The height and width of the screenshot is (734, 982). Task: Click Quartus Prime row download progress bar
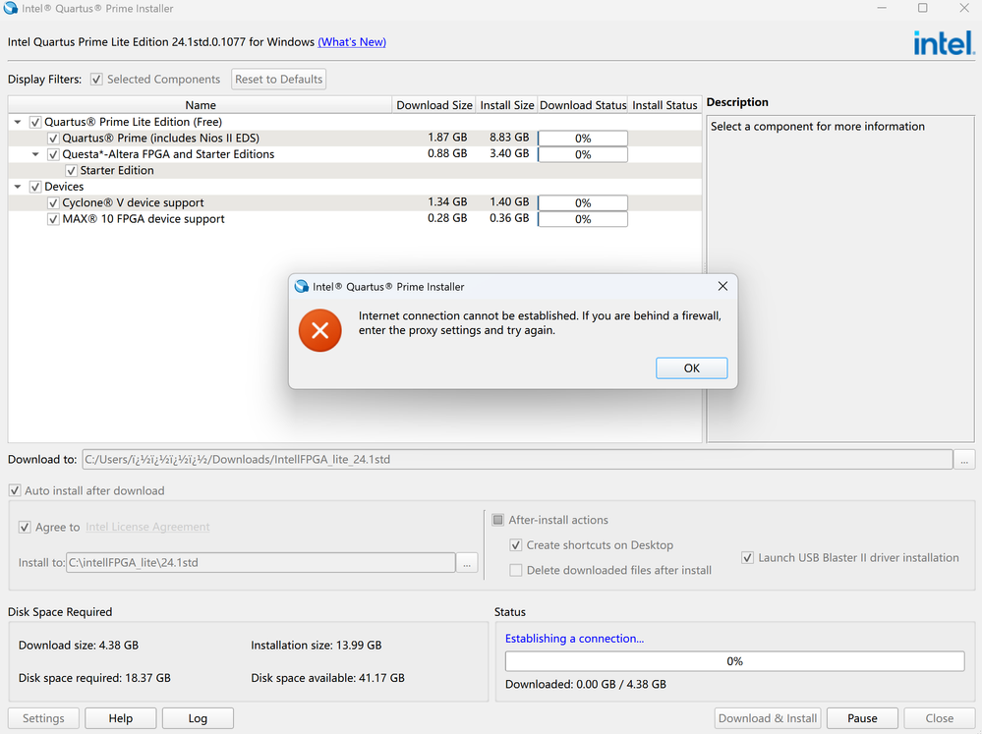click(x=583, y=139)
